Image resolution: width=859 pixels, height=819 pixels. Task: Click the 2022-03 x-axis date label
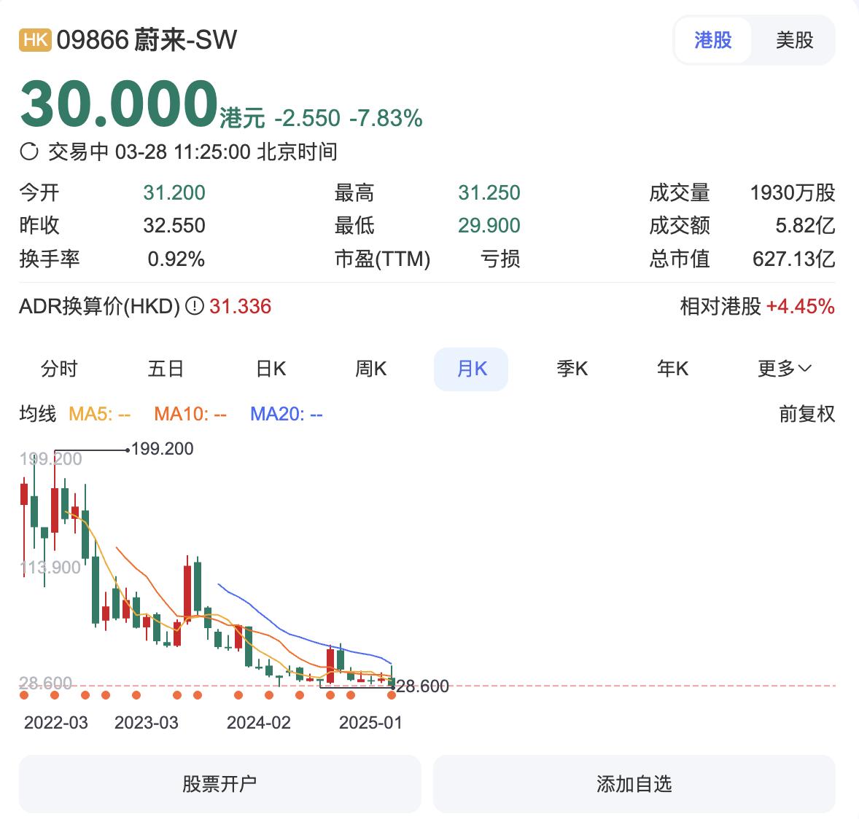click(56, 723)
